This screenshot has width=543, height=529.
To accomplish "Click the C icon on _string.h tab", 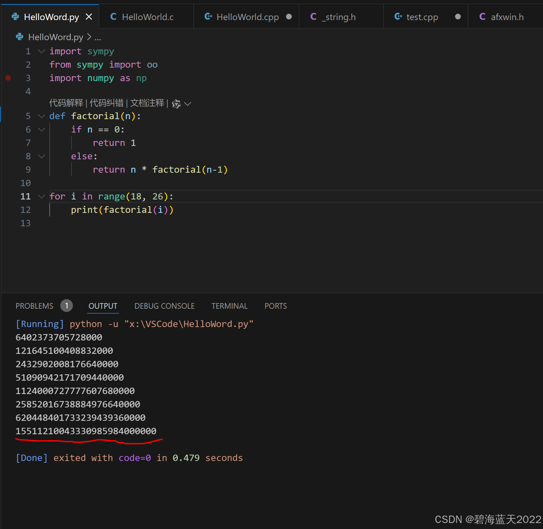I will point(313,17).
